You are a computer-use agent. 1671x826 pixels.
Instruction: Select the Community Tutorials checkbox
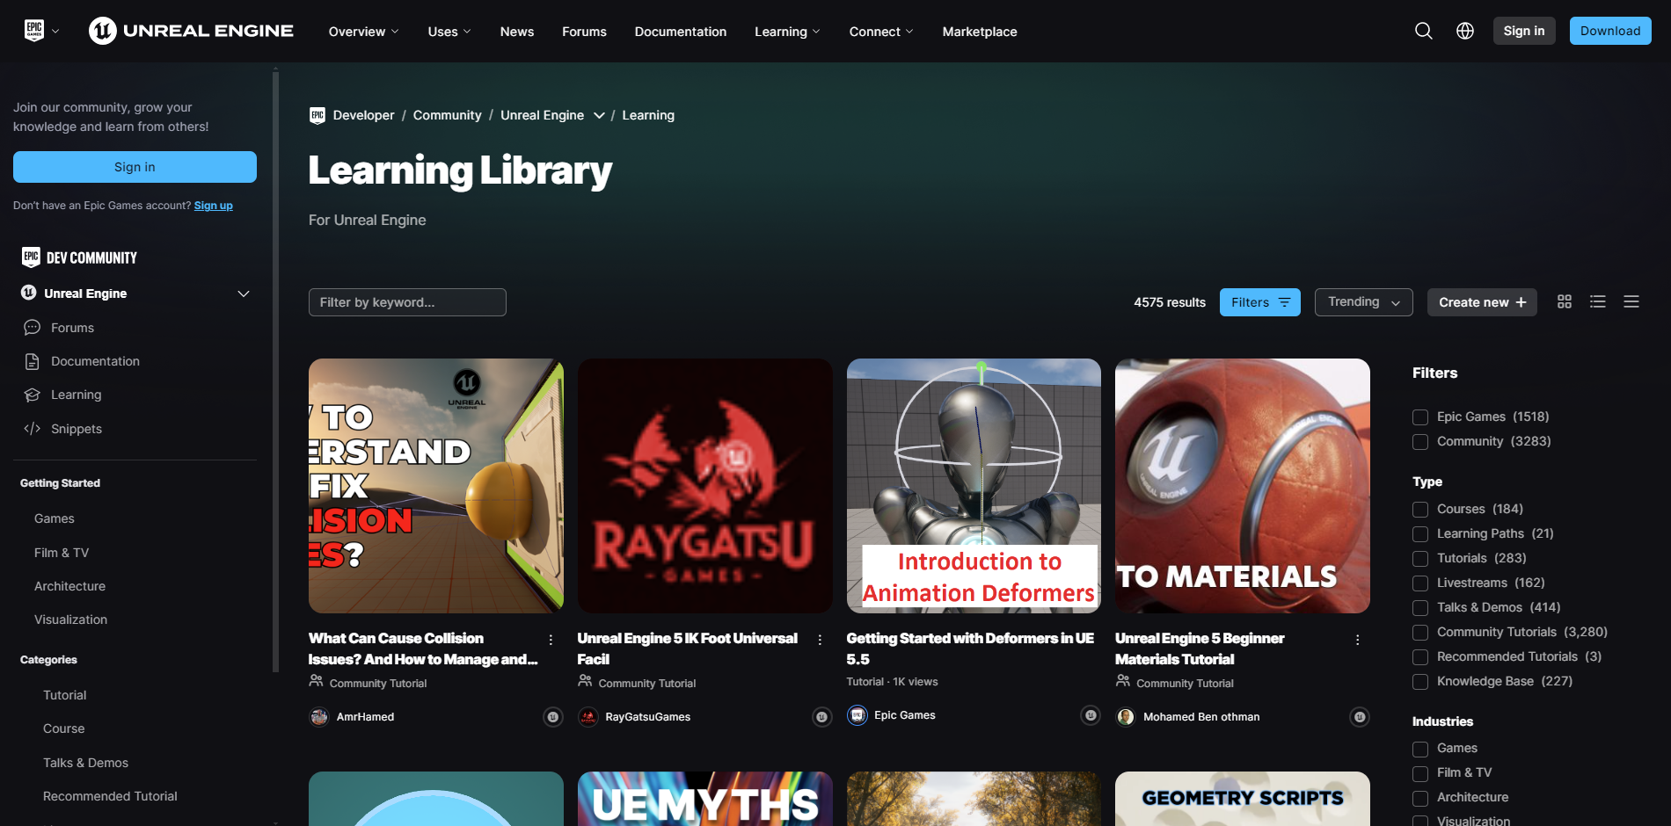(1420, 633)
